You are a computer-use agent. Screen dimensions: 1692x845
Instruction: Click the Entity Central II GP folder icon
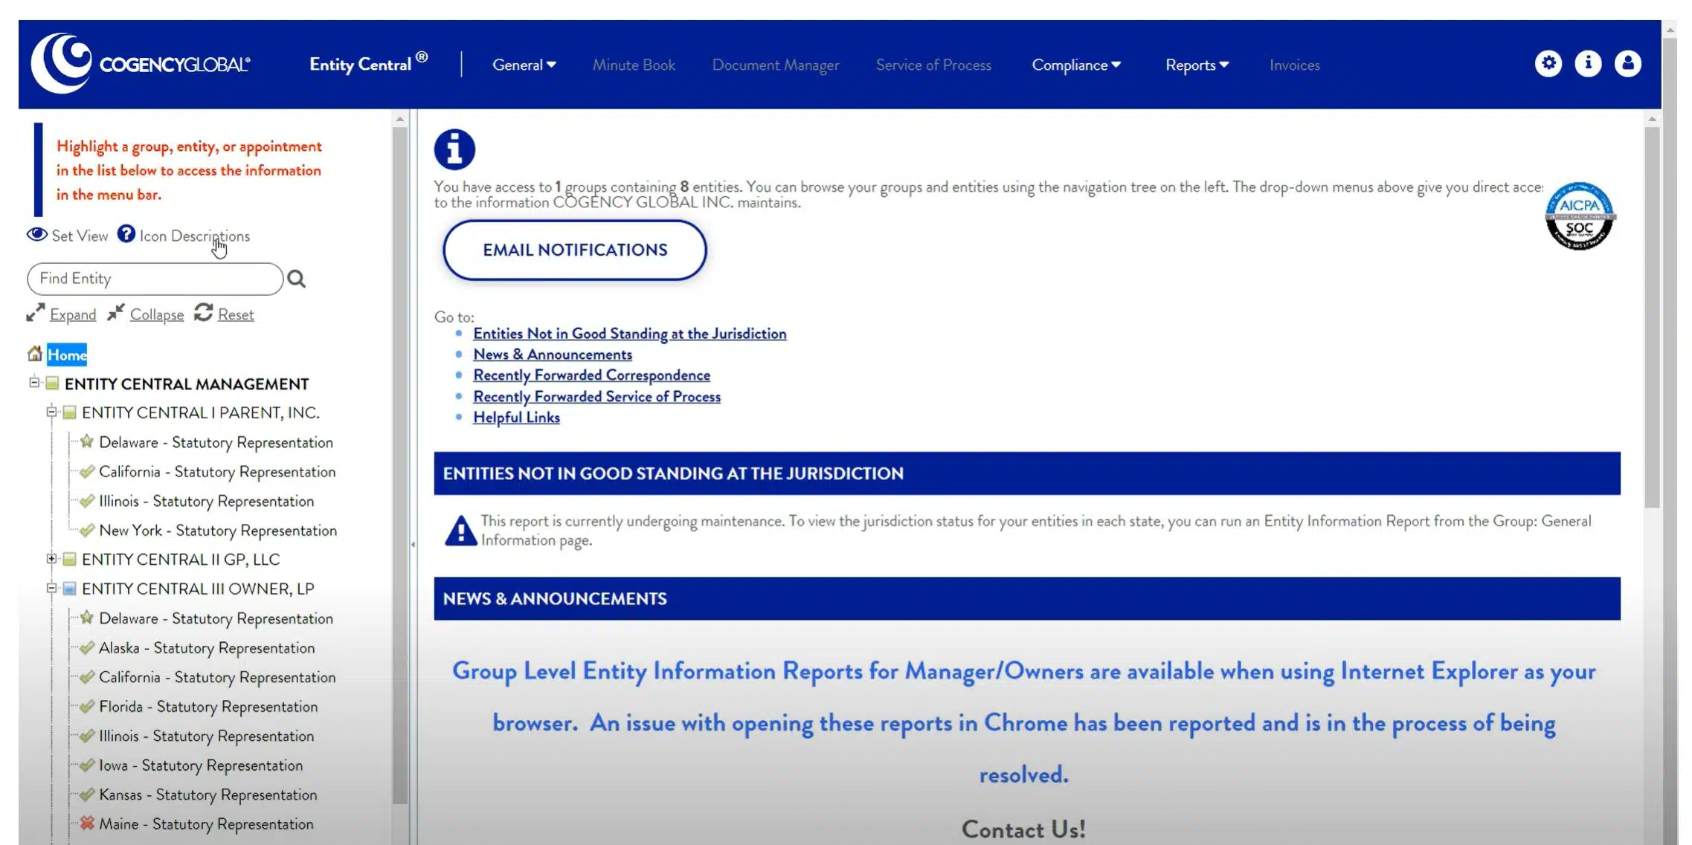(70, 559)
